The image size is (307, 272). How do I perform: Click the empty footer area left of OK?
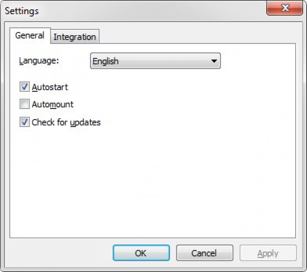57,253
